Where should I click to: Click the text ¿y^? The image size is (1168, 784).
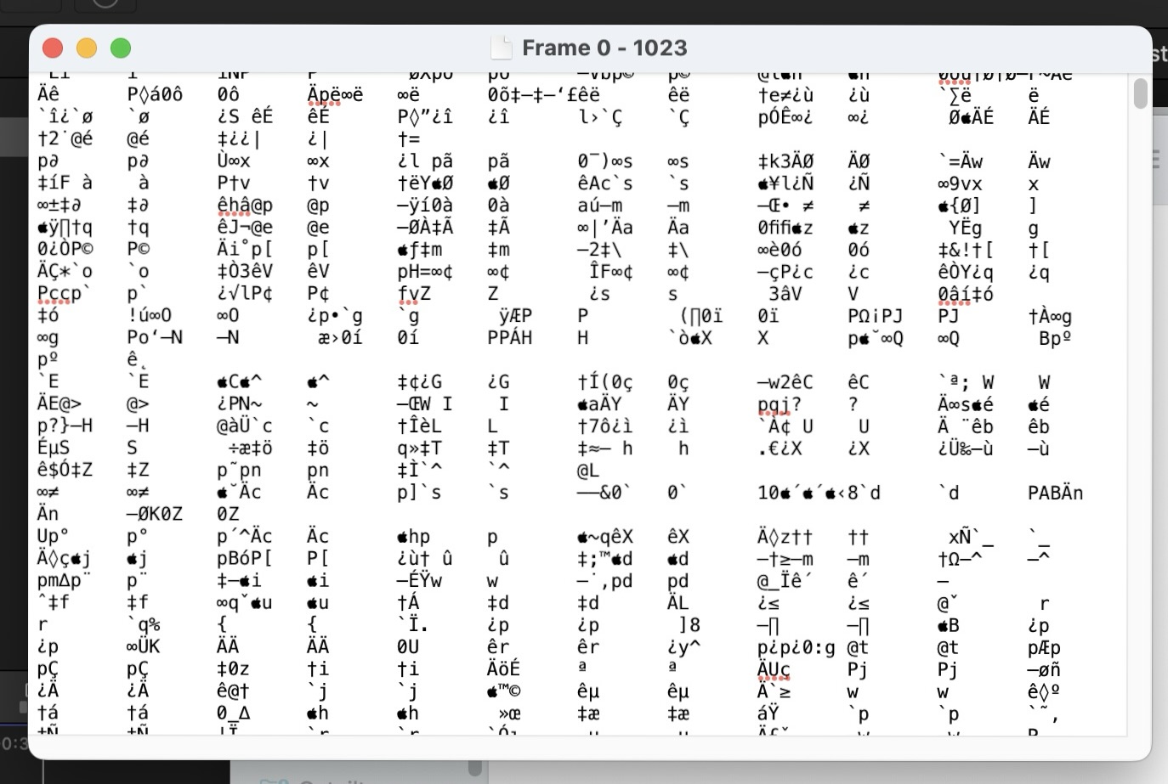click(x=684, y=647)
